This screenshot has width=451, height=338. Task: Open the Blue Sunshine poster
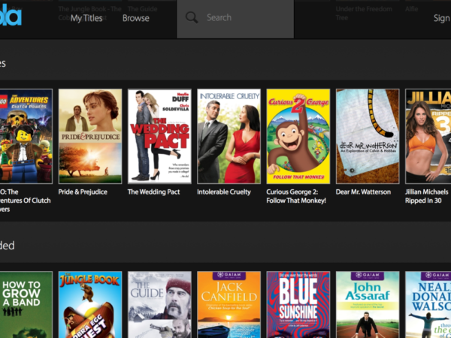[298, 305]
